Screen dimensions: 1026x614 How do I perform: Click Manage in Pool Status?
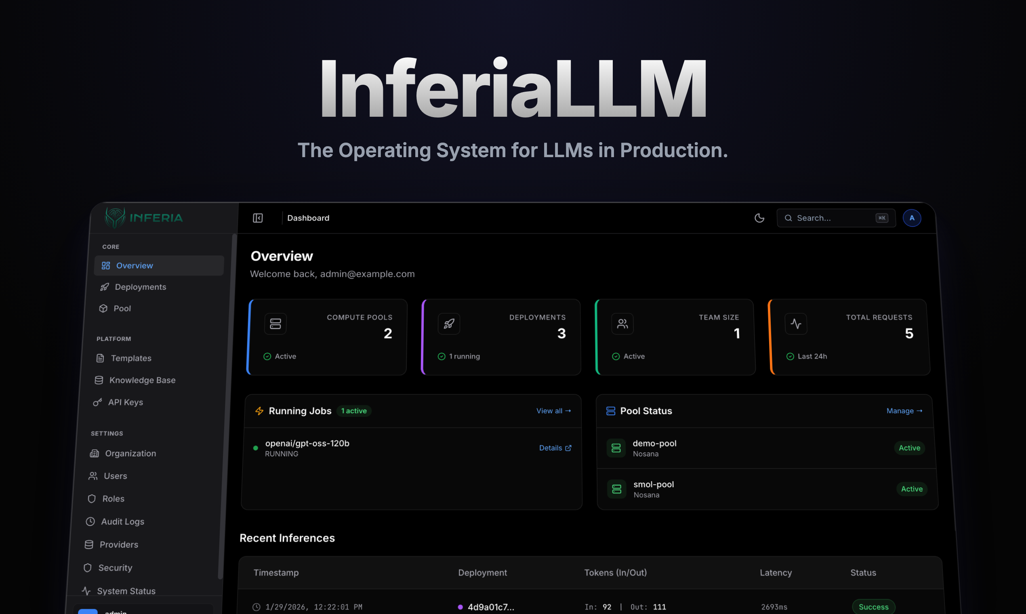click(904, 410)
